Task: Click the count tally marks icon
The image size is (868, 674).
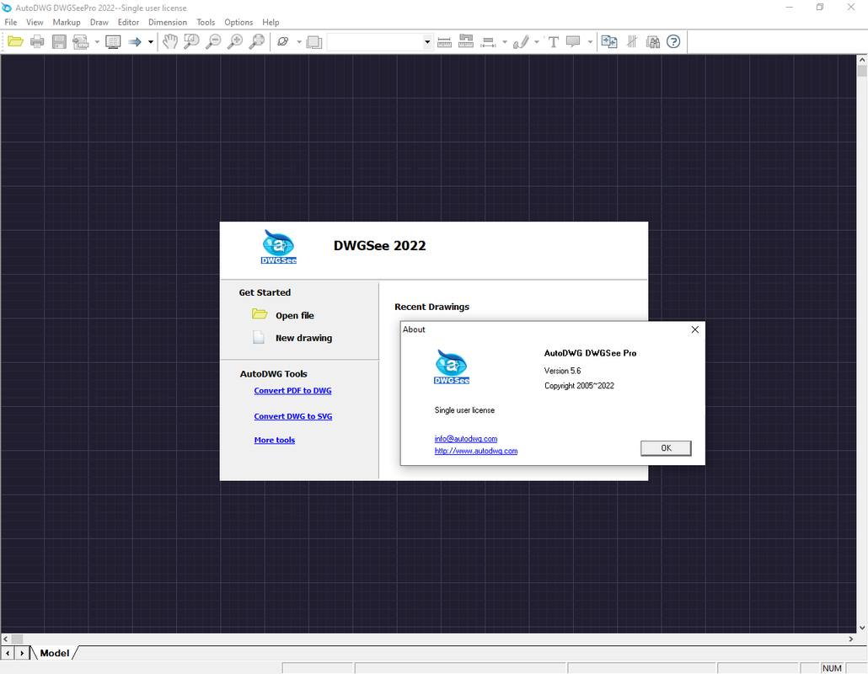Action: click(x=632, y=41)
